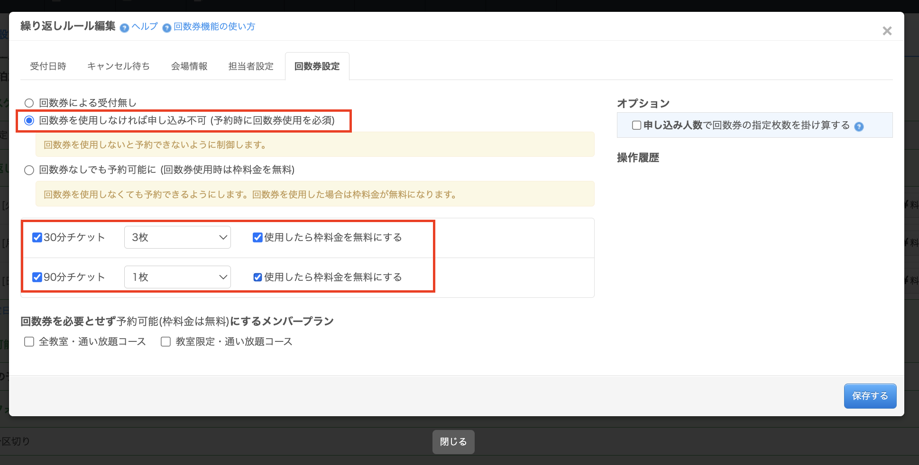Uncheck the 30分チケット checkbox
This screenshot has height=465, width=919.
pos(37,237)
